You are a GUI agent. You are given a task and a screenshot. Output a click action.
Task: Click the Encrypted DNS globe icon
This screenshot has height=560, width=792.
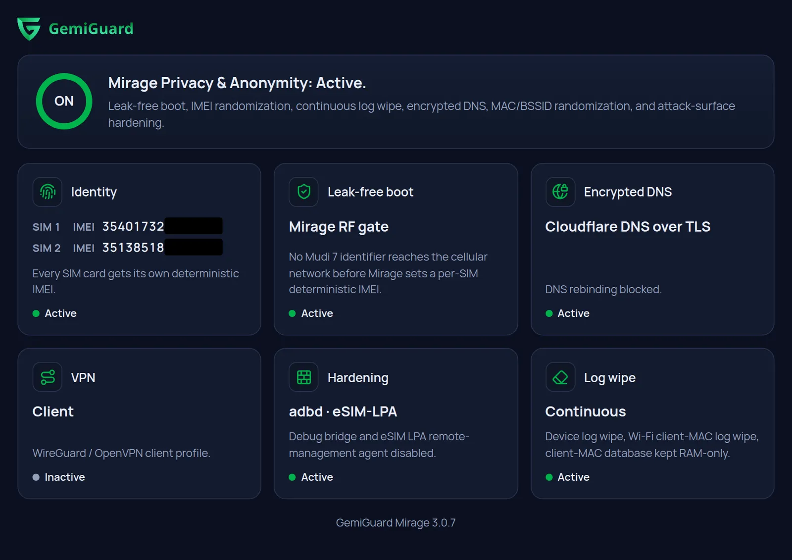click(x=560, y=192)
